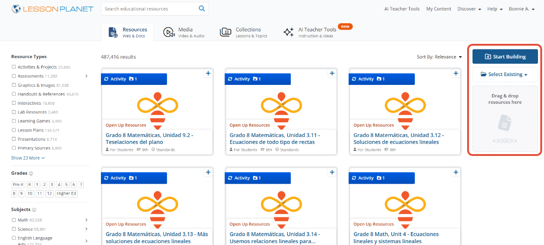Check the Lesson Plans filter
Image resolution: width=544 pixels, height=245 pixels.
click(14, 130)
